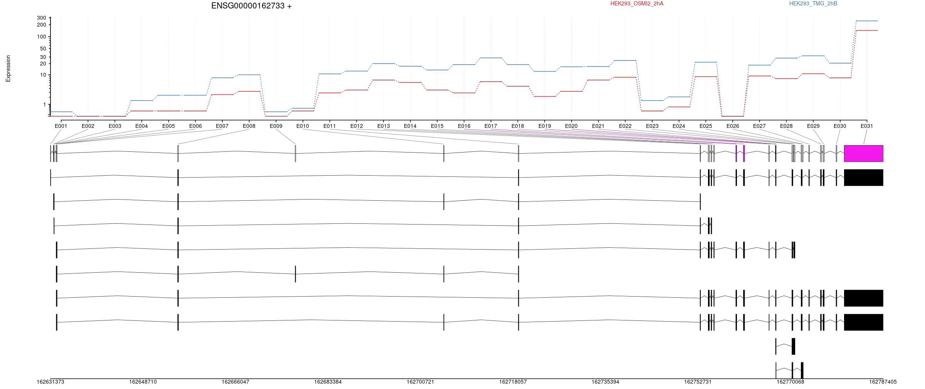The image size is (925, 389).
Task: Click the blue E031 expression peak segment
Action: pos(867,21)
